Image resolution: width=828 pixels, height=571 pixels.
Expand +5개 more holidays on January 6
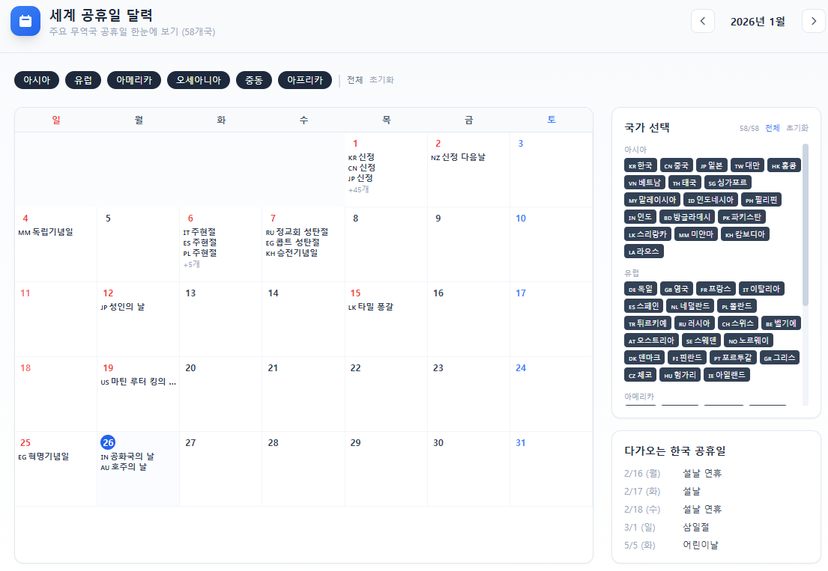pyautogui.click(x=192, y=264)
